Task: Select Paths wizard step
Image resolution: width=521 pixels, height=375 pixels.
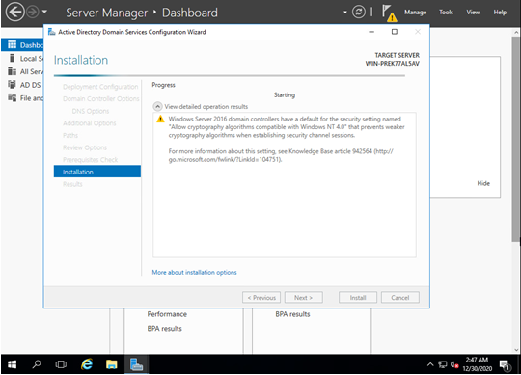Action: coord(70,135)
